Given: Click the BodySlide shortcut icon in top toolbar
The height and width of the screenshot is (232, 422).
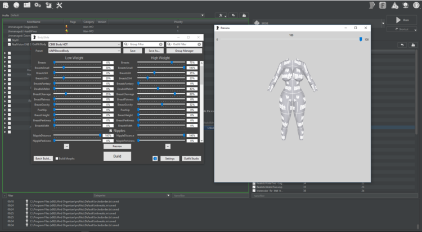Looking at the screenshot, I should click(372, 5).
